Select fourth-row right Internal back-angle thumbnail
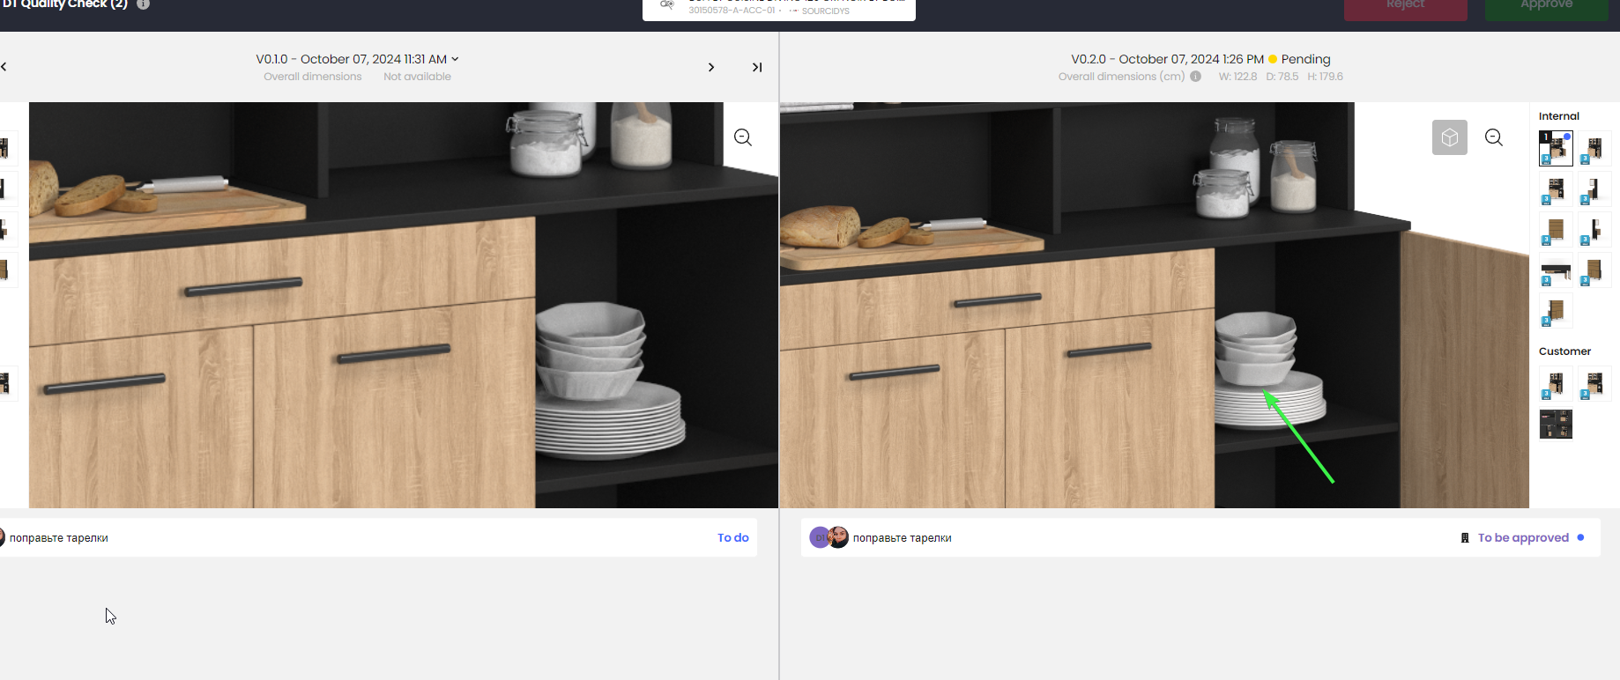Screen dimensions: 1620x680 click(x=1594, y=270)
